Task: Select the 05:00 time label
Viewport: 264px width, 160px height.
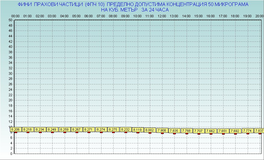Action: (x=76, y=16)
